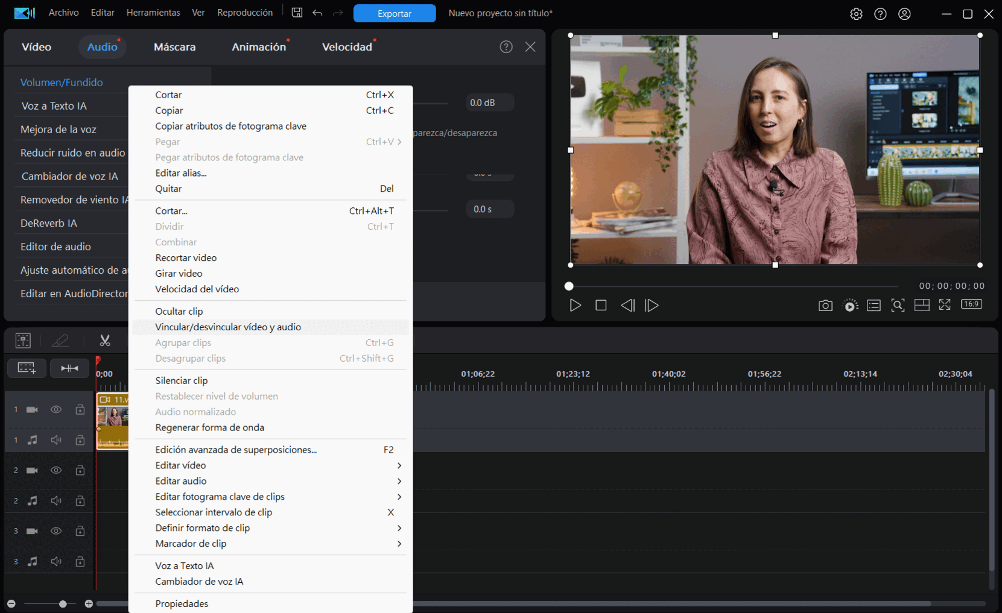The width and height of the screenshot is (1002, 613).
Task: Expand the Marcador de clip submenu
Action: coord(270,544)
